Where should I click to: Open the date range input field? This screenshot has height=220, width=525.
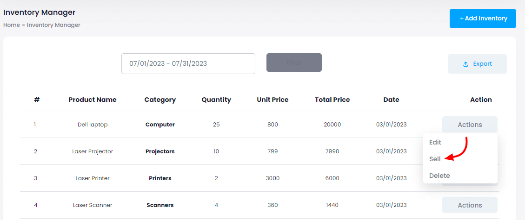coord(188,63)
